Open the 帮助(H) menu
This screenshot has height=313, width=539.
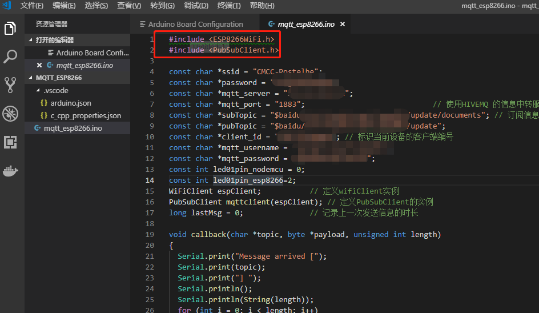[x=262, y=6]
